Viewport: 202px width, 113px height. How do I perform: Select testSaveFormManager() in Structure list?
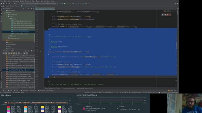(x=20, y=81)
